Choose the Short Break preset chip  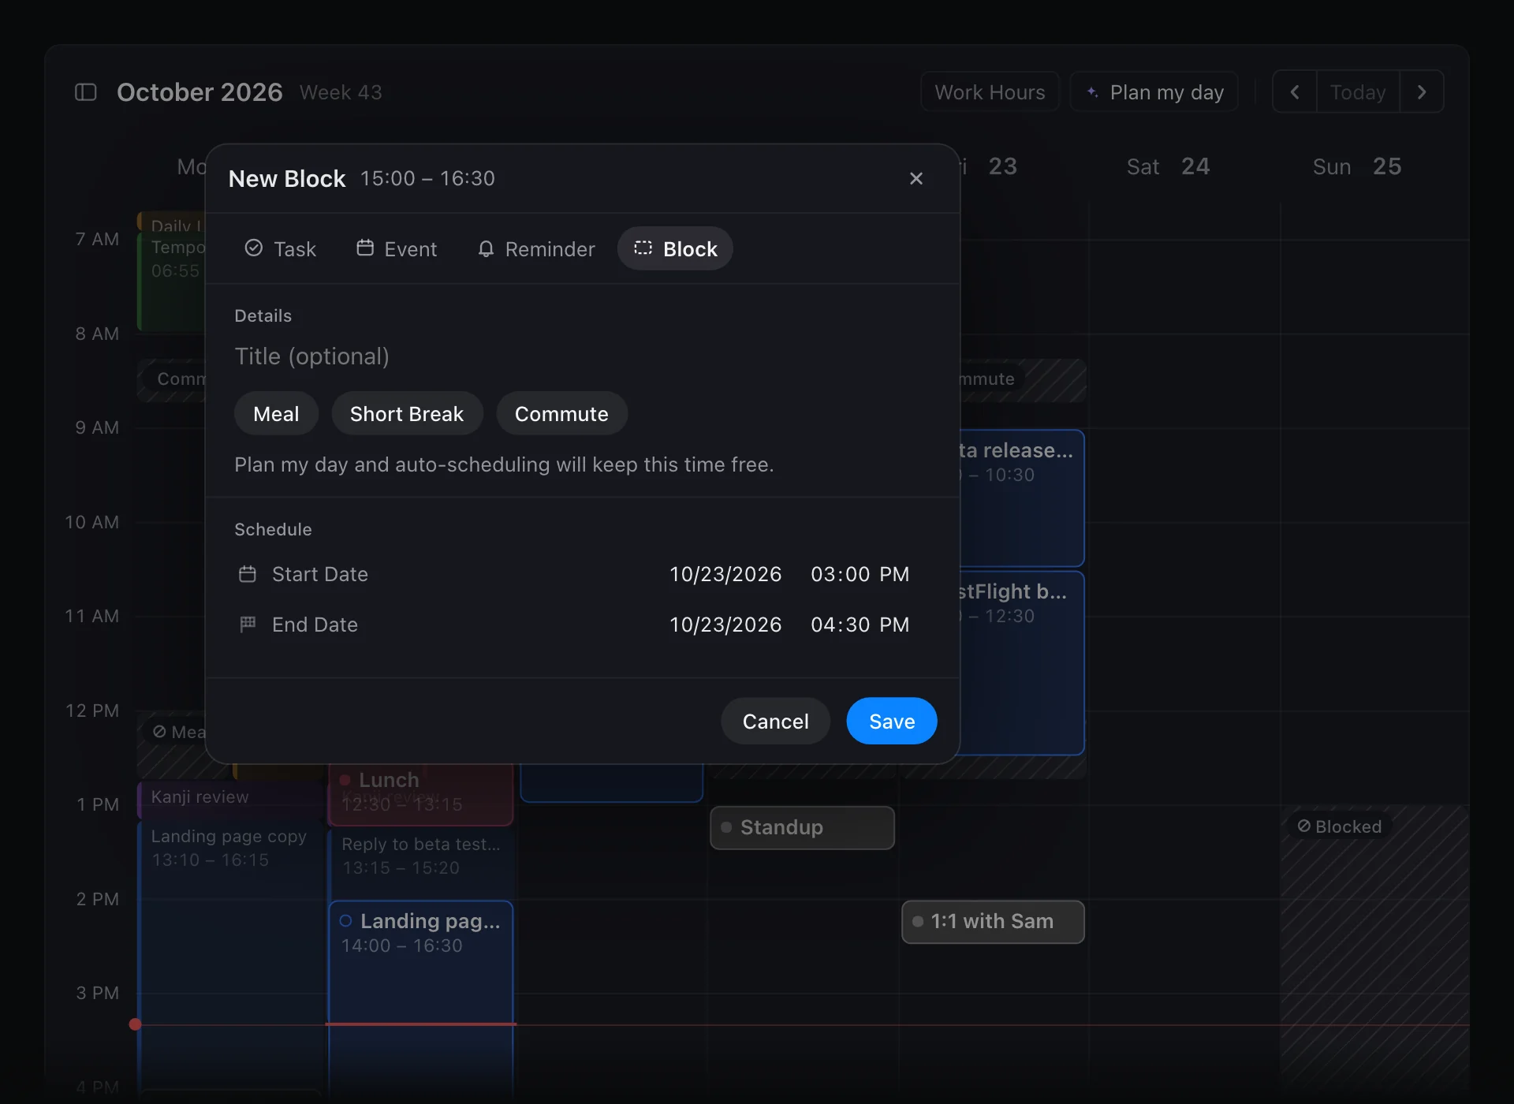407,414
